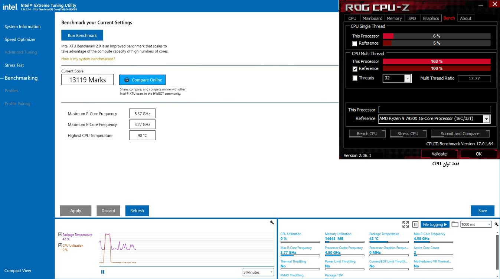Click the Compare Online robot icon
The height and width of the screenshot is (279, 500).
pyautogui.click(x=127, y=80)
